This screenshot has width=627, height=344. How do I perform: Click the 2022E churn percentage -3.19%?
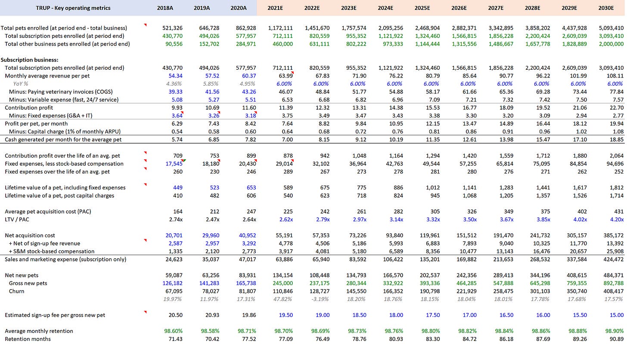pyautogui.click(x=321, y=299)
